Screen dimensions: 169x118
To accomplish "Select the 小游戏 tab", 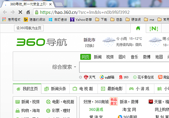I will click(140, 89).
